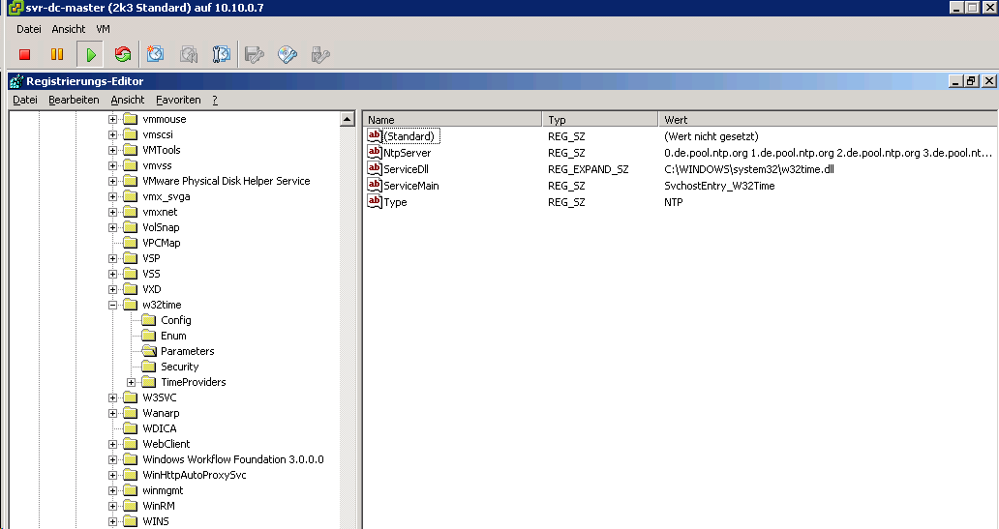Open the Favoriten menu

(178, 100)
